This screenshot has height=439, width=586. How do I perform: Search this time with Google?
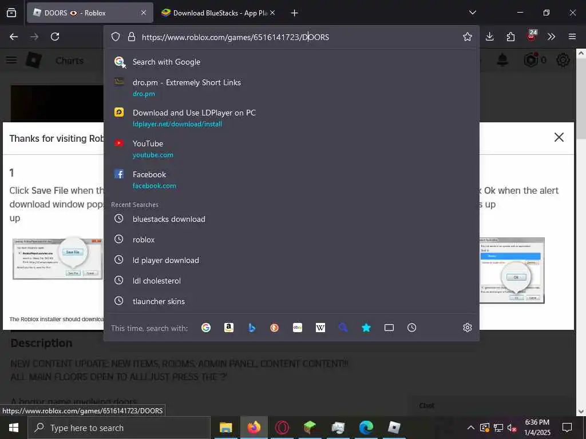coord(206,328)
